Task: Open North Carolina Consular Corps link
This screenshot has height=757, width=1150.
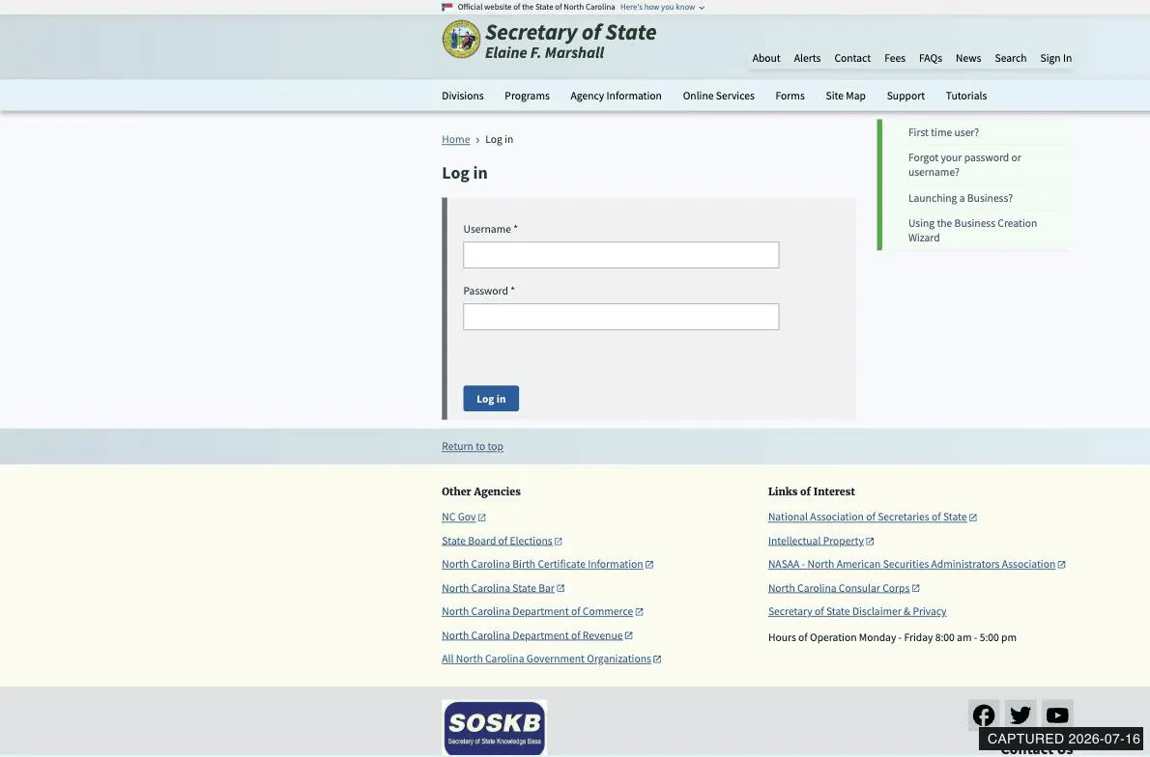Action: click(x=838, y=588)
